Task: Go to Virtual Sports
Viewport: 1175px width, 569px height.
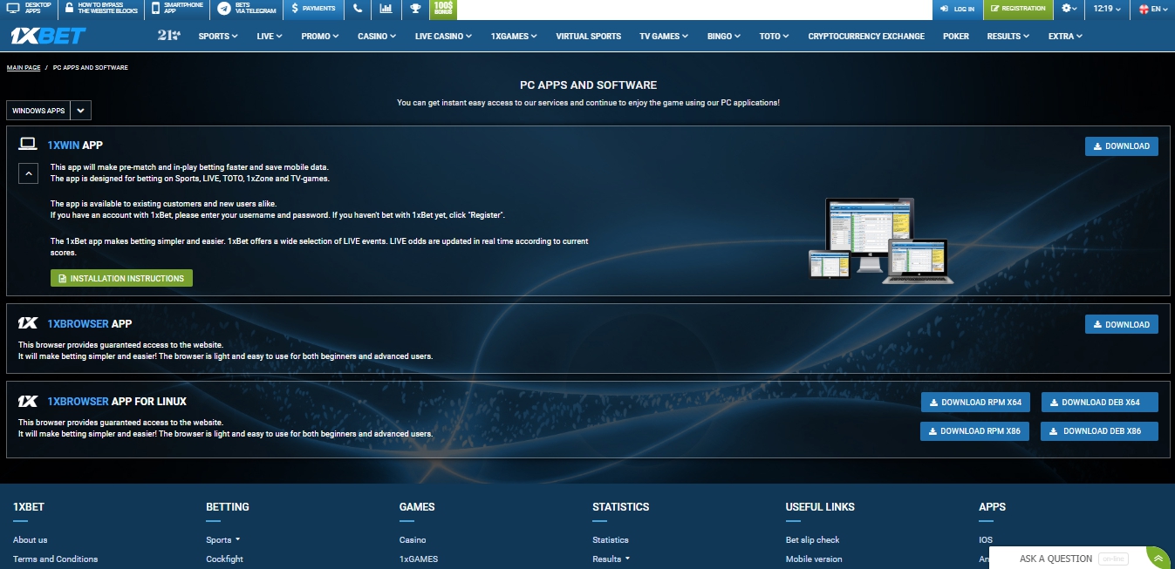Action: click(589, 37)
